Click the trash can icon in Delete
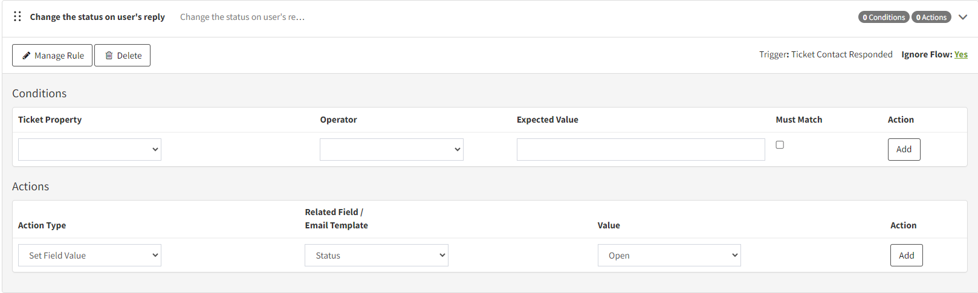This screenshot has height=293, width=978. (109, 56)
